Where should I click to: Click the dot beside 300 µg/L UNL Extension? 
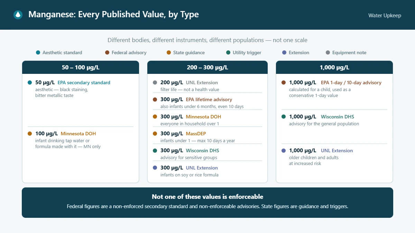pyautogui.click(x=155, y=168)
